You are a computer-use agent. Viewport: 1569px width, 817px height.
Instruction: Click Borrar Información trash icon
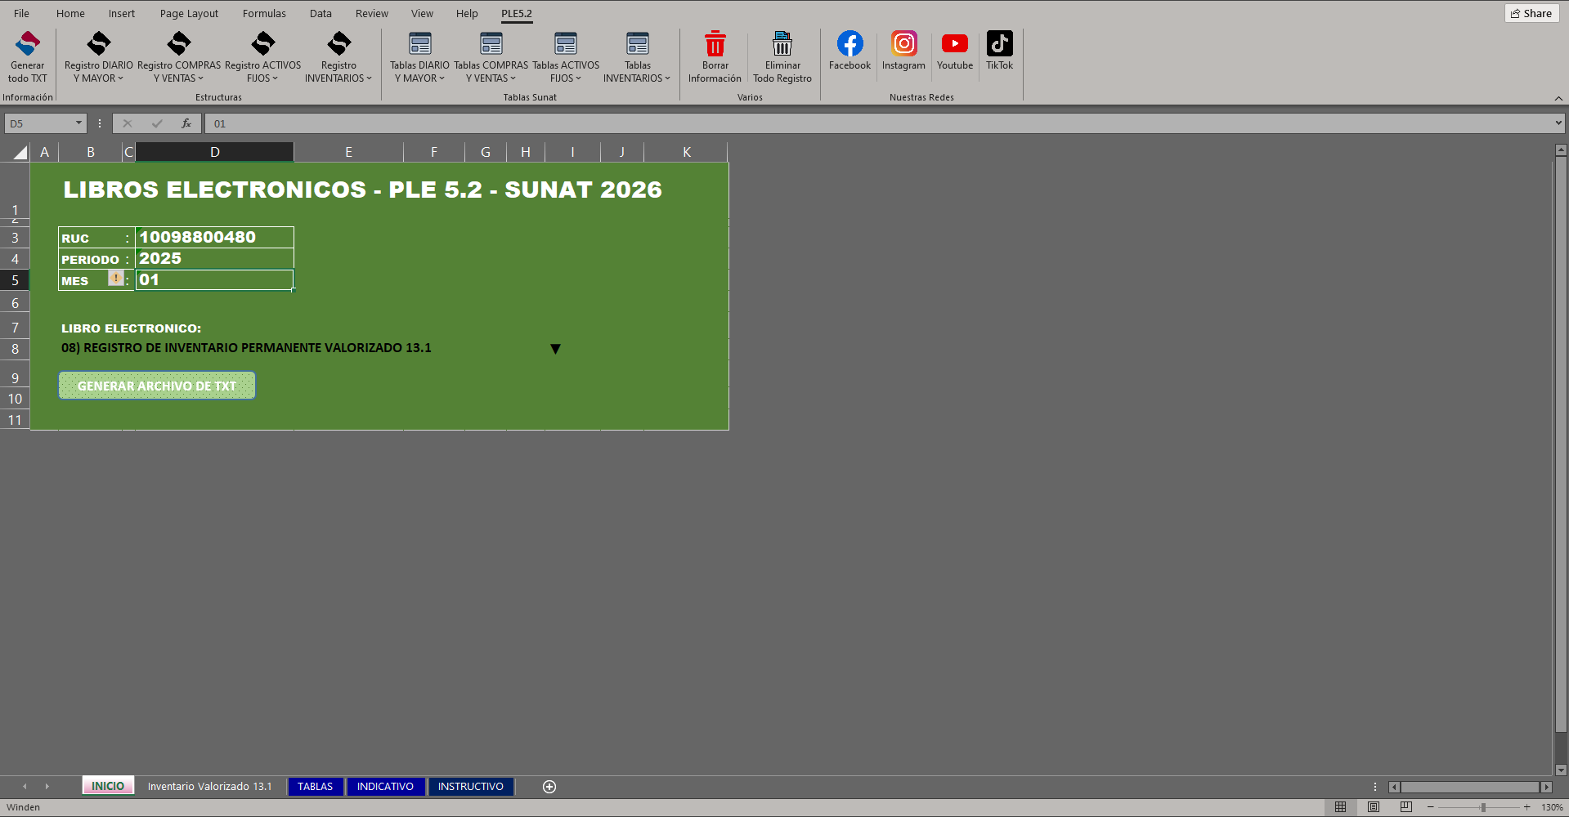pos(715,43)
